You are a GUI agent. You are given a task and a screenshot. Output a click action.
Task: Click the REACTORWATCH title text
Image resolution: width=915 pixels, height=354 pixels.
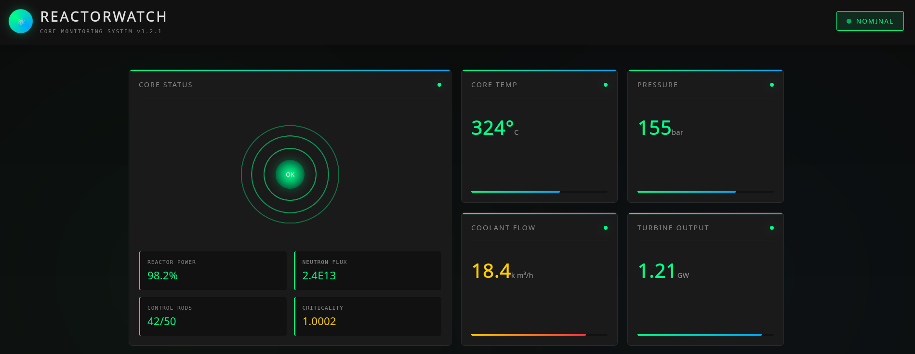104,17
